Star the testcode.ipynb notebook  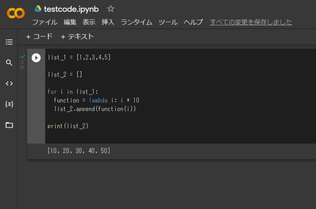111,9
